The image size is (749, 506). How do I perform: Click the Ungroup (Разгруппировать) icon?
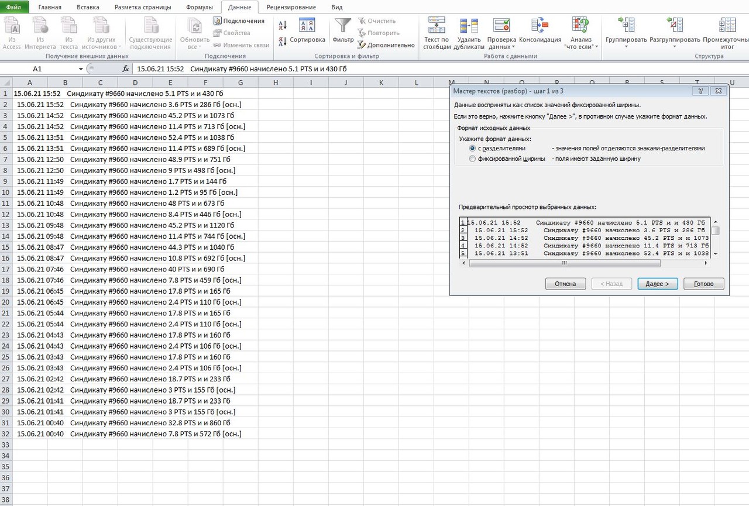click(x=675, y=25)
